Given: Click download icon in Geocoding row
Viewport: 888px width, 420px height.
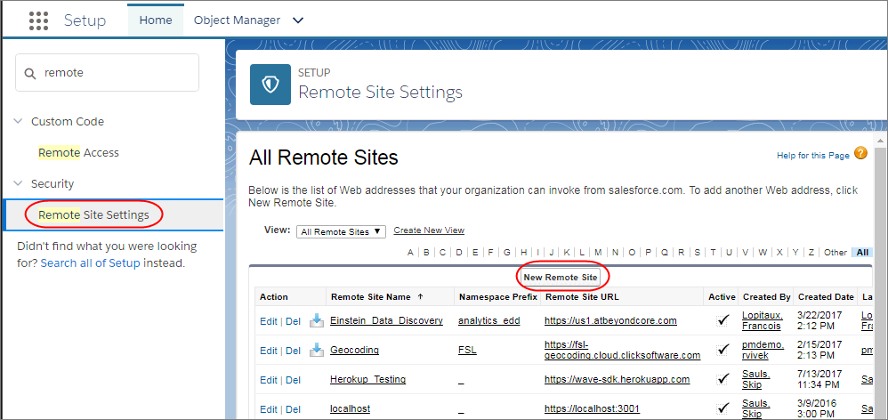Looking at the screenshot, I should pos(316,351).
